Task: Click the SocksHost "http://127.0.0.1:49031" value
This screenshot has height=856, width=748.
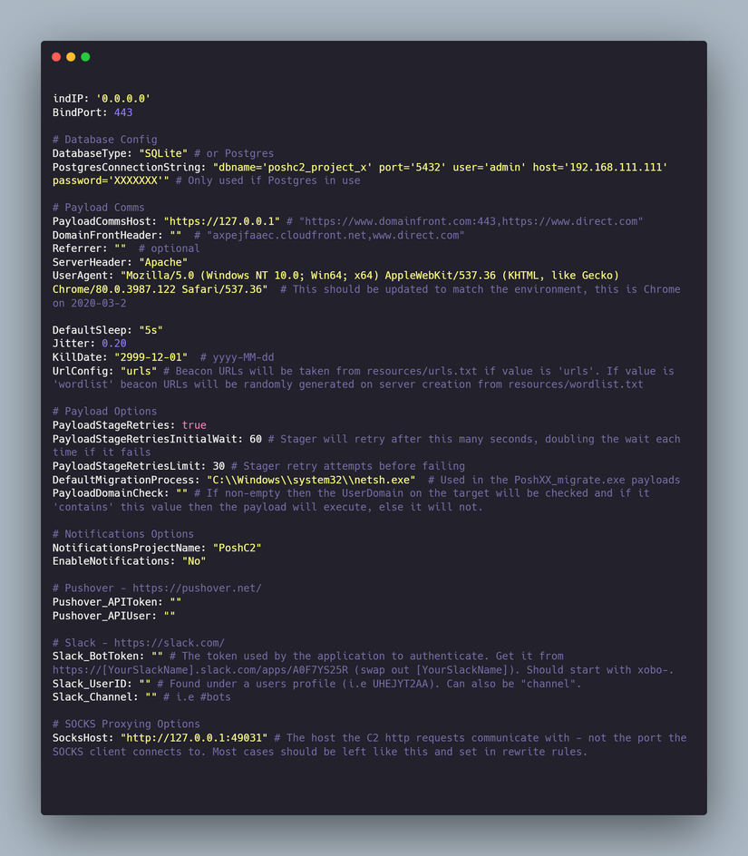Action: 194,738
